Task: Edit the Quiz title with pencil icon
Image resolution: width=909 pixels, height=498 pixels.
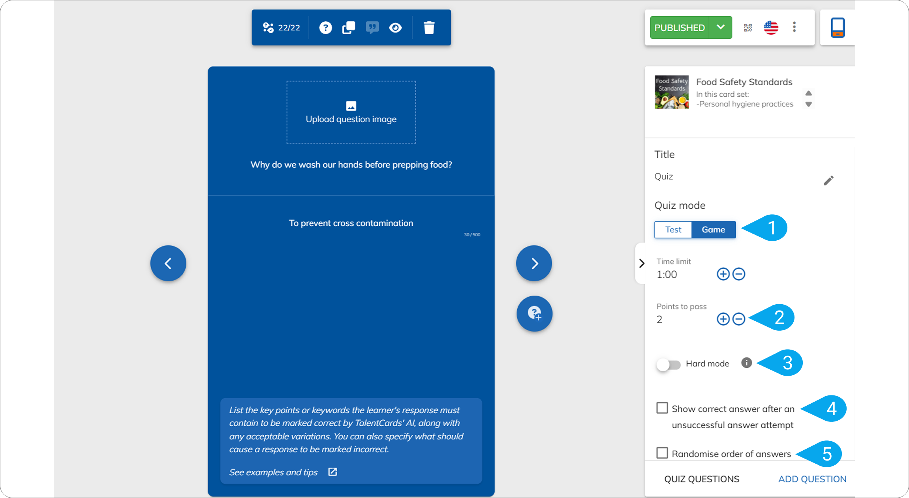Action: point(828,180)
